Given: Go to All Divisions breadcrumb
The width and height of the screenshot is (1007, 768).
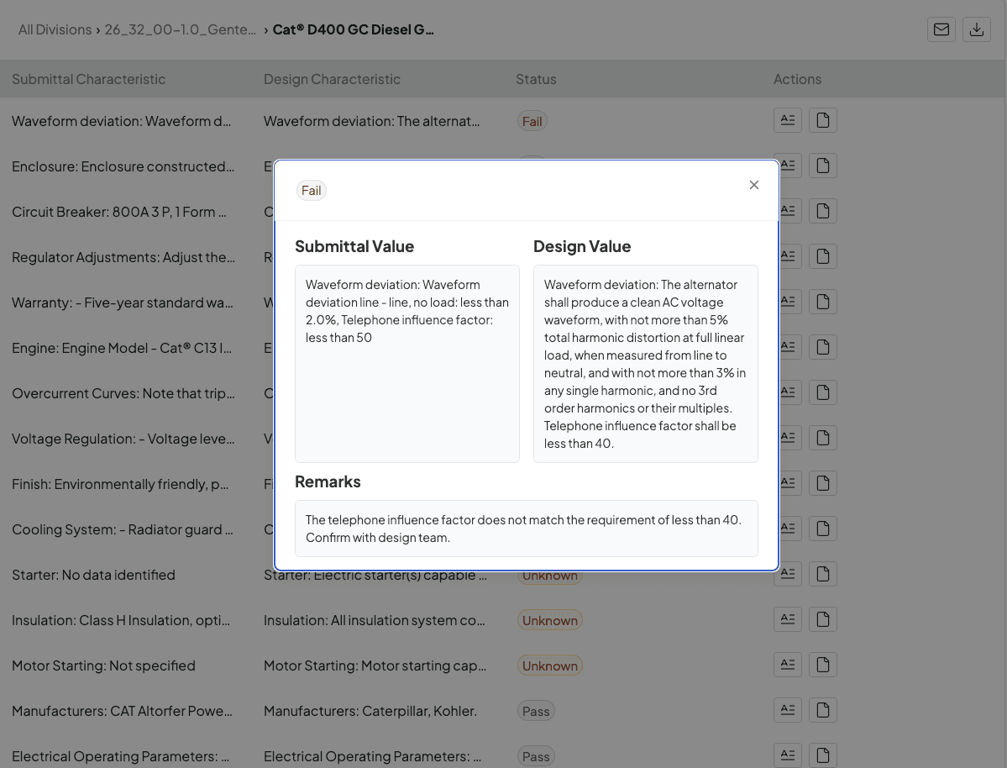Looking at the screenshot, I should point(55,29).
